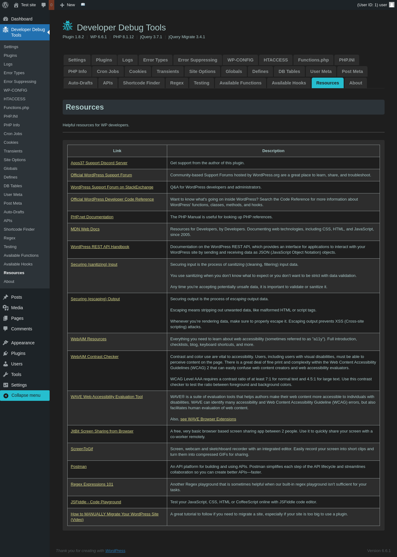Open WordPress Support Forum on StackExchange

112,187
